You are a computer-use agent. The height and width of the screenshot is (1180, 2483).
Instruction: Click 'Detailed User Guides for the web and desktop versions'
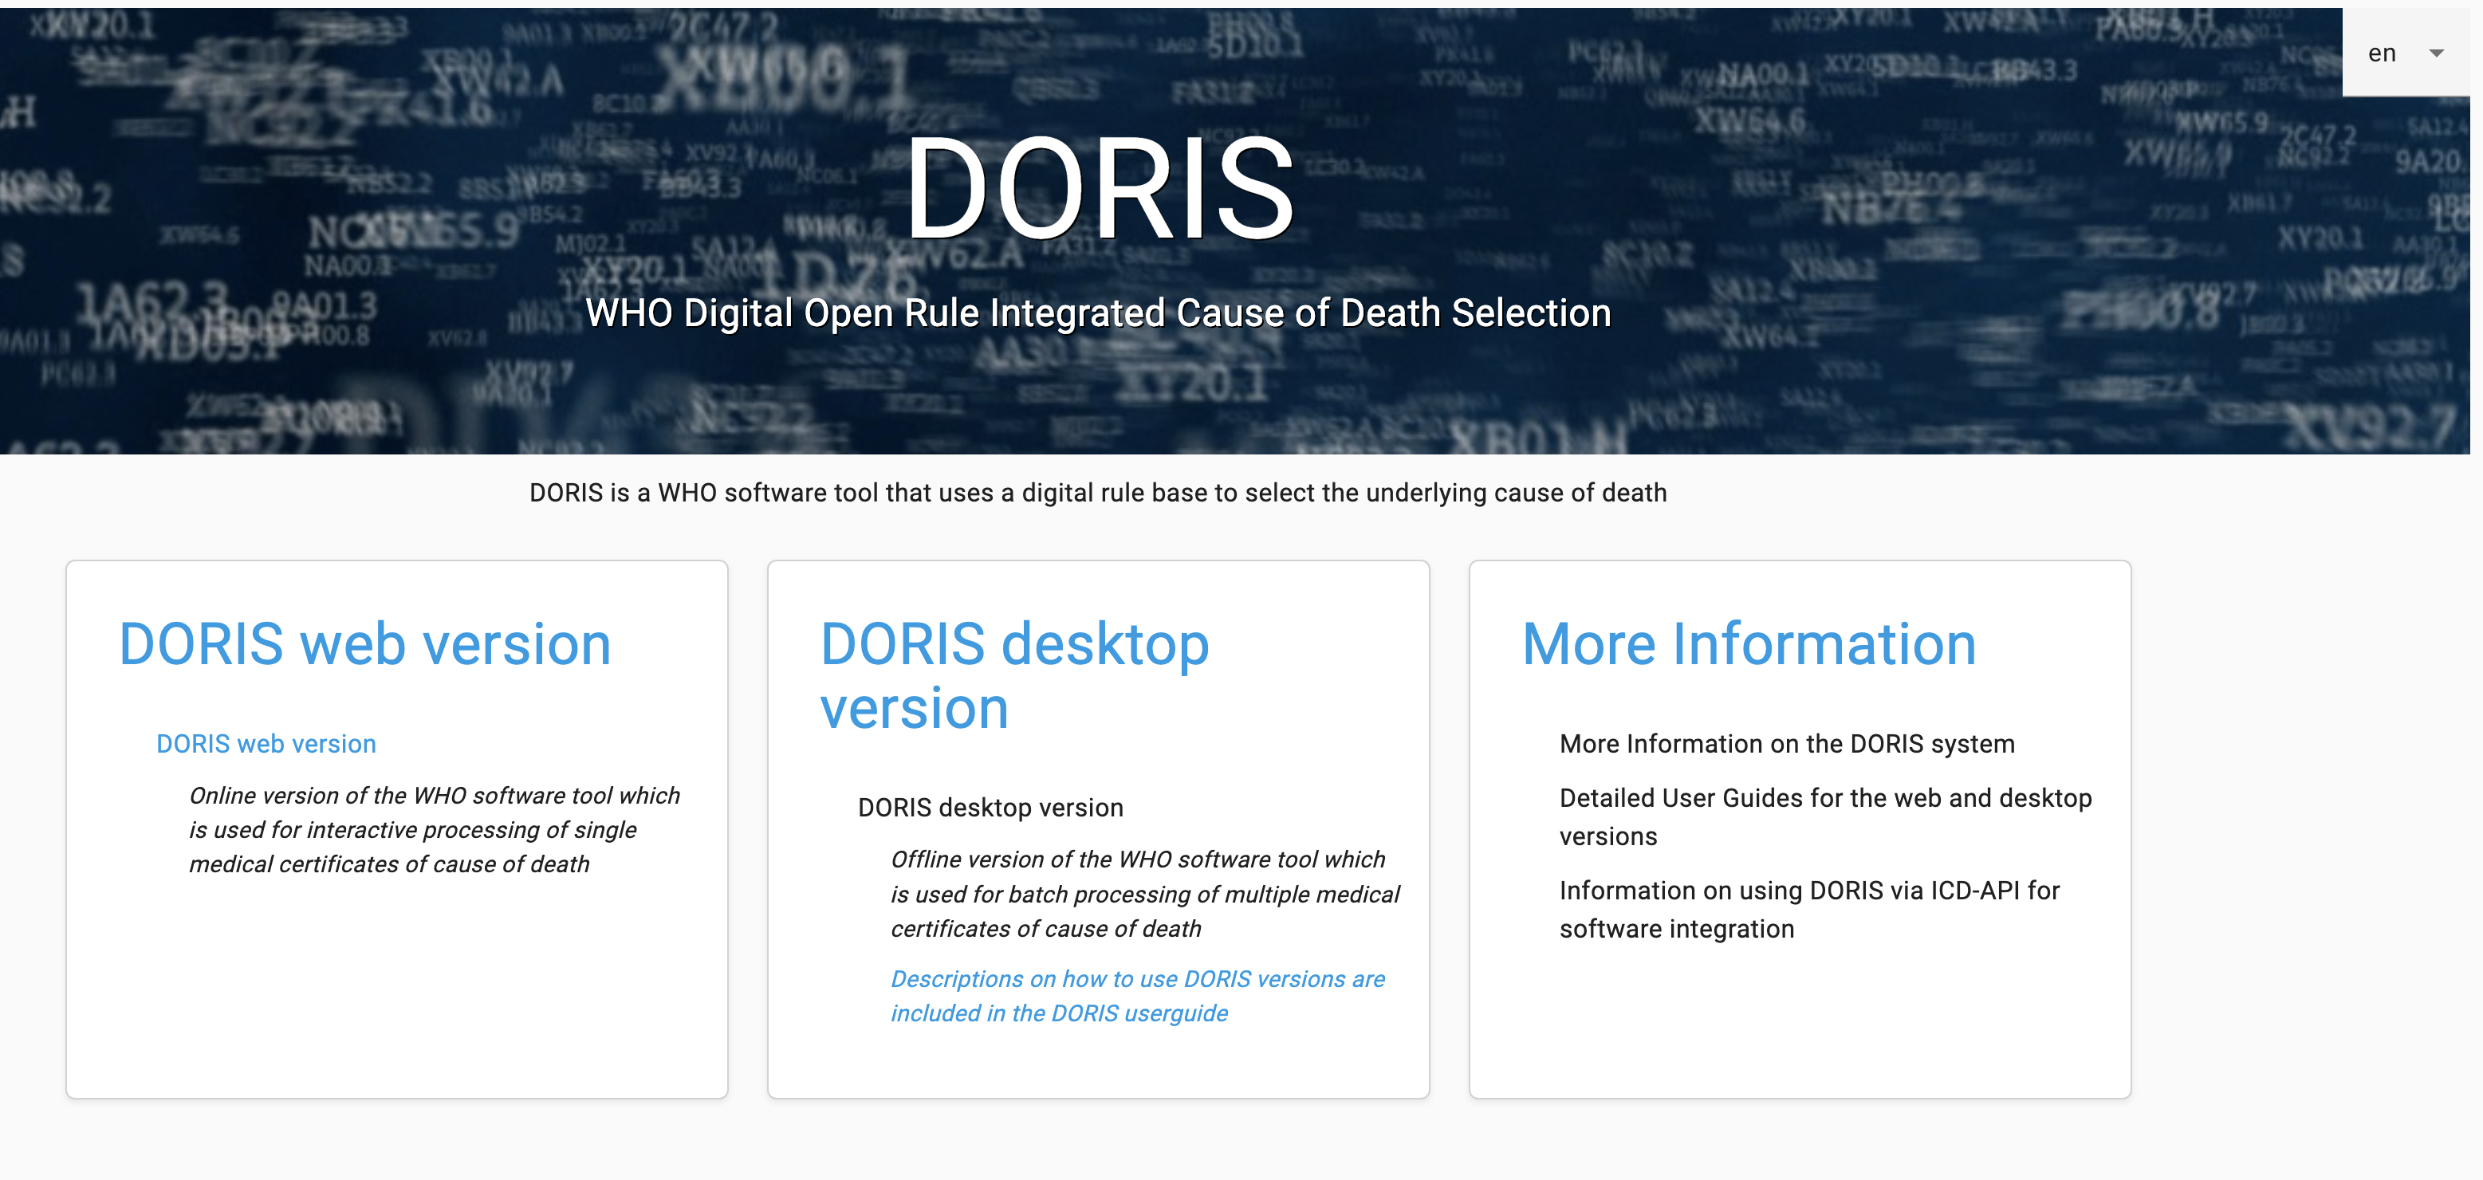[x=1826, y=816]
